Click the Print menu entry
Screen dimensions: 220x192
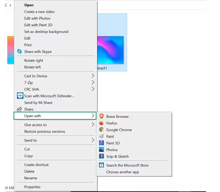click(x=28, y=45)
